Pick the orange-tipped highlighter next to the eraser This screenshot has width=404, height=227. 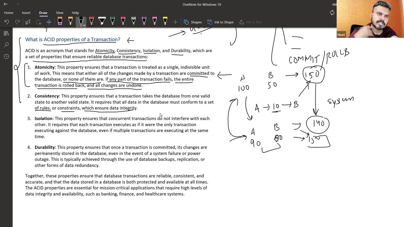(70, 22)
